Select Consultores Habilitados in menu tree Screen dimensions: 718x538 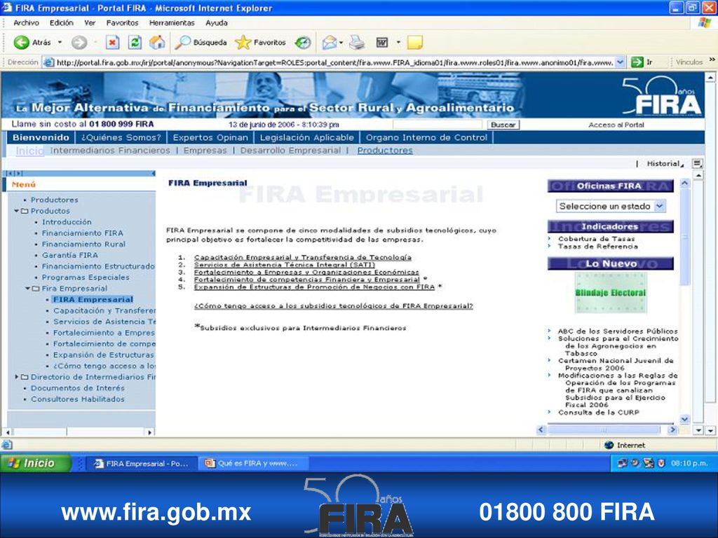[77, 399]
